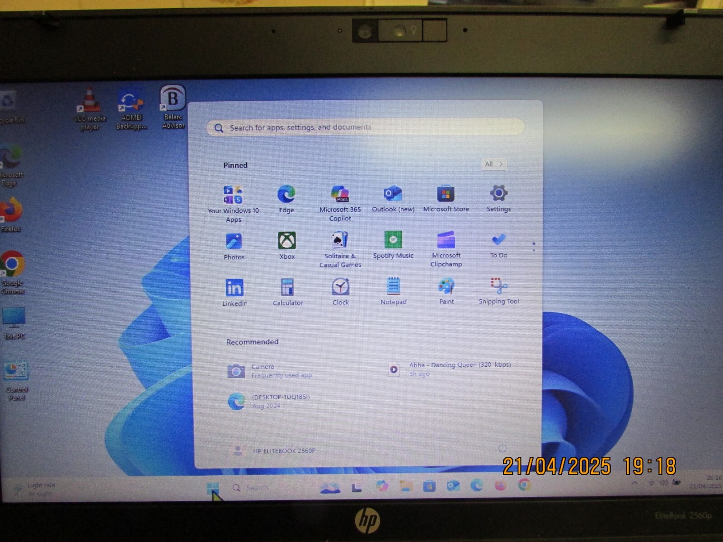The height and width of the screenshot is (542, 723).
Task: Open Your Windows 10 Apps folder
Action: pos(233,204)
